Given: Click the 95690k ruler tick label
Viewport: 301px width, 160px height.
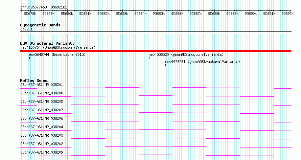Looking at the screenshot, I should click(x=251, y=14).
